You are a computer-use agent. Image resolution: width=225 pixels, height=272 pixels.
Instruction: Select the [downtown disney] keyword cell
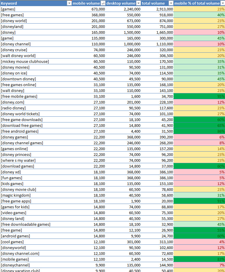[x=36, y=79]
